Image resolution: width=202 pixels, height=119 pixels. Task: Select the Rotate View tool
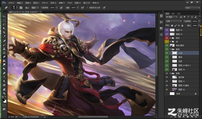pos(4,89)
